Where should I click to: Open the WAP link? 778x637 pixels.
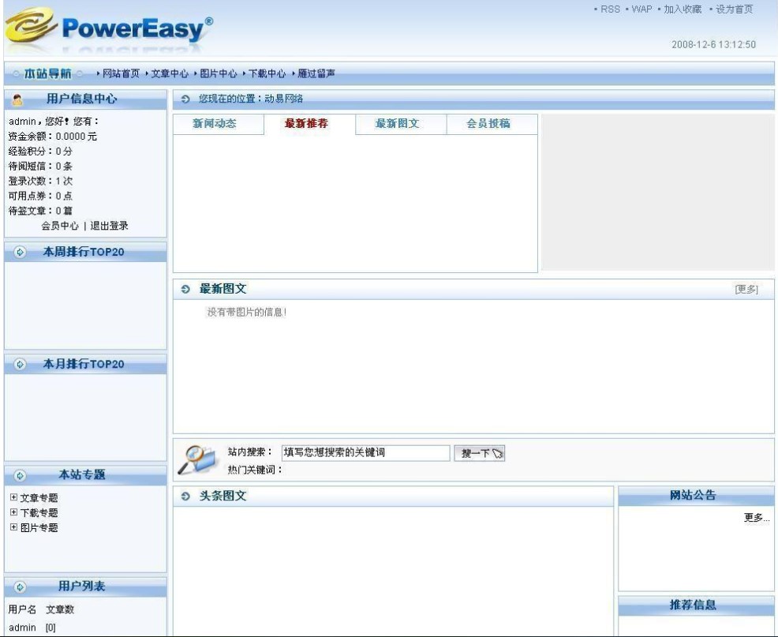[x=641, y=9]
